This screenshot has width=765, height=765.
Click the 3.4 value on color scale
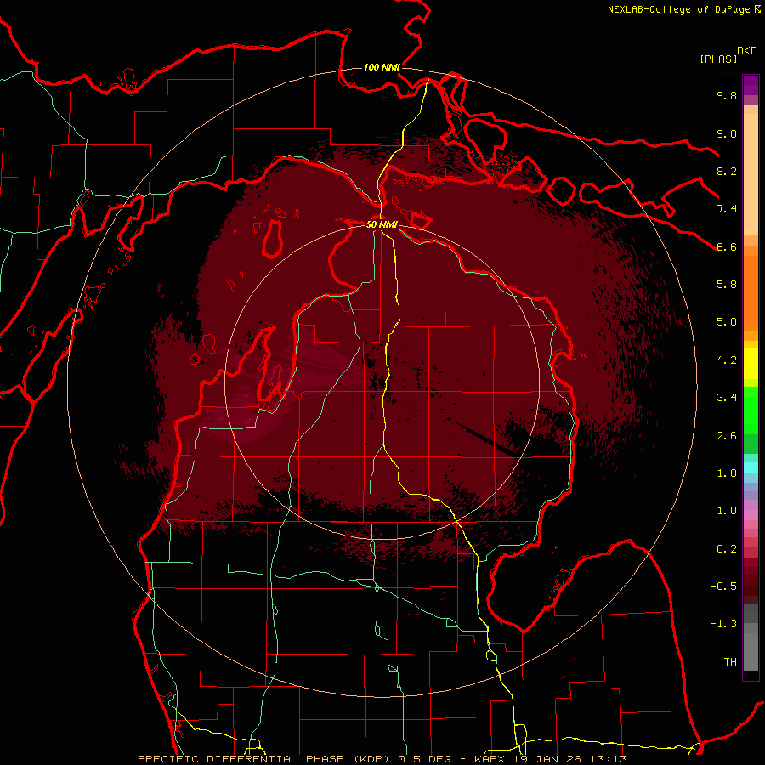point(727,398)
